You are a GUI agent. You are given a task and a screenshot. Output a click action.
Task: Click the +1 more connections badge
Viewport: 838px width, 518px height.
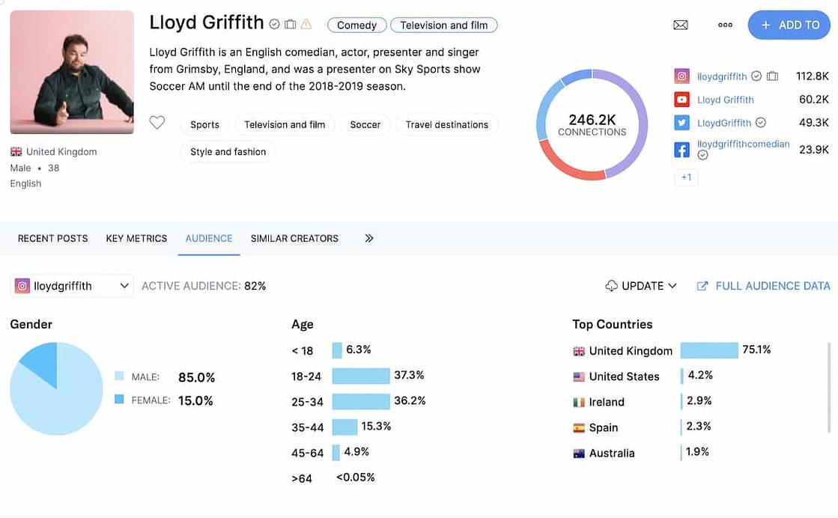686,177
